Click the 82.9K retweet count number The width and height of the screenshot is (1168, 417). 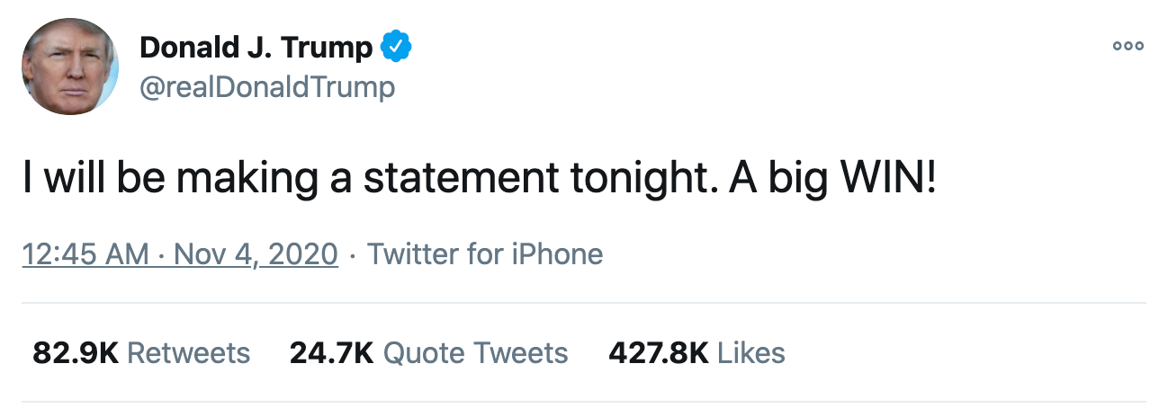pyautogui.click(x=76, y=353)
